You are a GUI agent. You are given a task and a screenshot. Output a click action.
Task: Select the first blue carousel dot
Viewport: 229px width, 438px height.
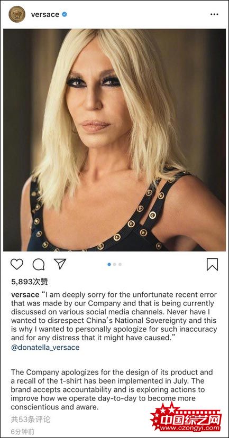[109, 264]
